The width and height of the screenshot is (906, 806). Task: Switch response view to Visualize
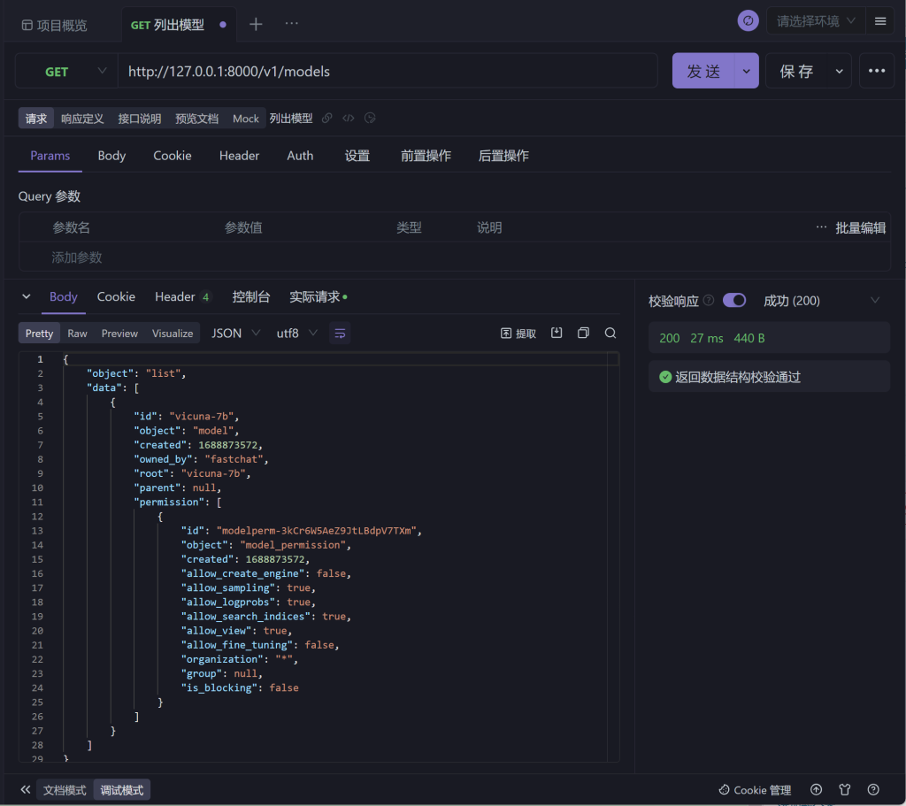pos(173,334)
